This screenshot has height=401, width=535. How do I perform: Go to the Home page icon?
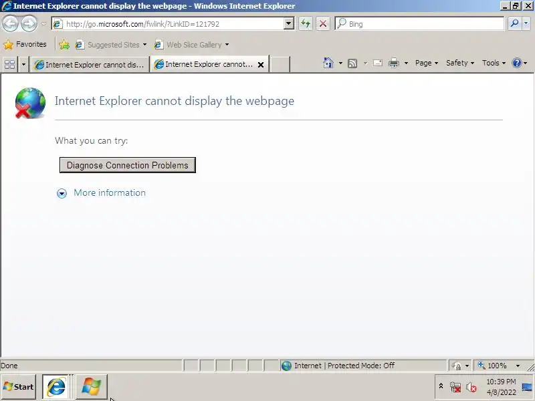328,63
